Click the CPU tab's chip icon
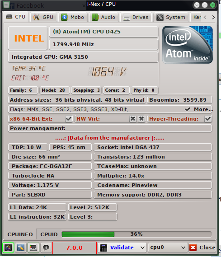This screenshot has width=221, height=257. click(9, 17)
